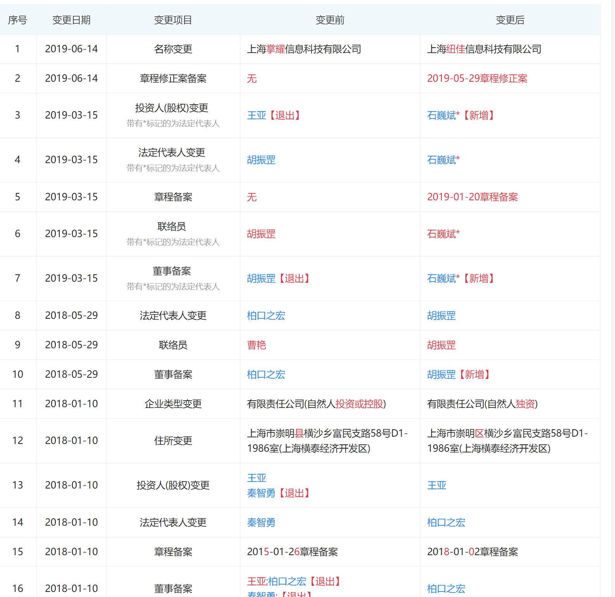The width and height of the screenshot is (615, 597).
Task: Select 有限责任公司(自然人独资) cell
Action: 482,404
